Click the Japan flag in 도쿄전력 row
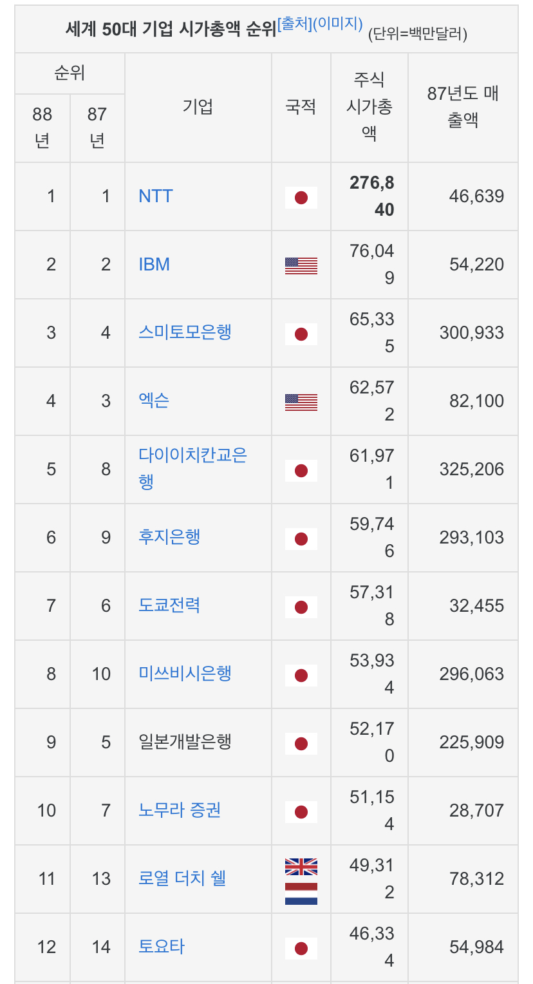Image resolution: width=533 pixels, height=984 pixels. [x=301, y=607]
